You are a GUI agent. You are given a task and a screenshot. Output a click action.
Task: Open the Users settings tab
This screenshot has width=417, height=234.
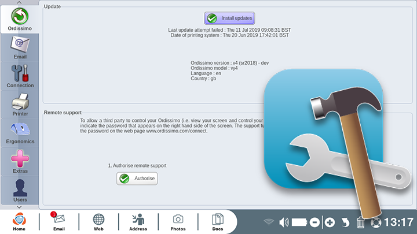(x=20, y=190)
